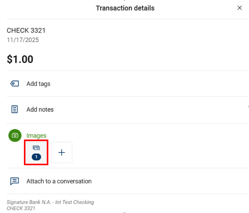This screenshot has width=249, height=213.
Task: Click Int Test Checking account name
Action: pos(74,202)
